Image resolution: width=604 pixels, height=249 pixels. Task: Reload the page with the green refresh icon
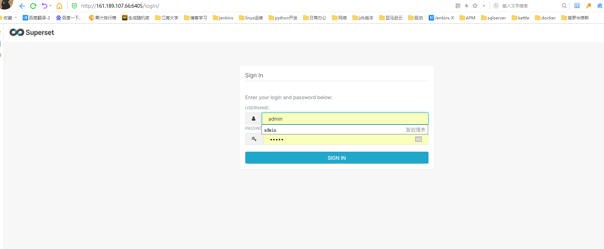tap(33, 6)
